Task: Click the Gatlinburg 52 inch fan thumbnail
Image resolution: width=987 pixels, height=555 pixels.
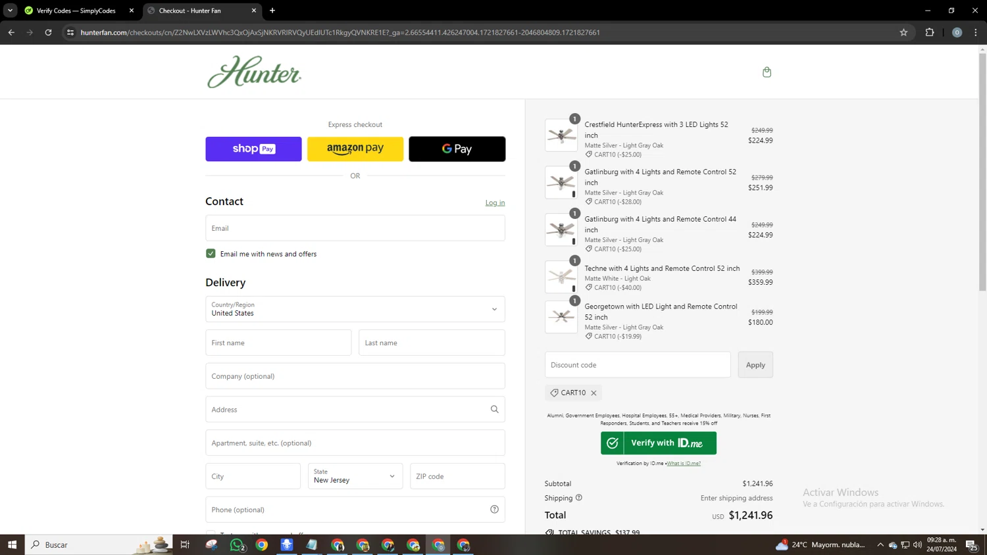Action: point(561,183)
